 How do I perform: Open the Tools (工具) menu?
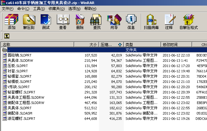pos(39,9)
